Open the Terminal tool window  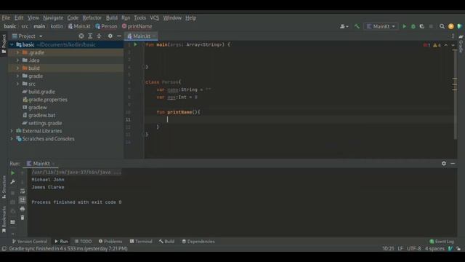(141, 242)
